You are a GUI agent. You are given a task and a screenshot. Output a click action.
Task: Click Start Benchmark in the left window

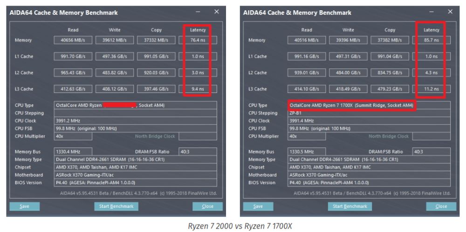[x=116, y=206]
